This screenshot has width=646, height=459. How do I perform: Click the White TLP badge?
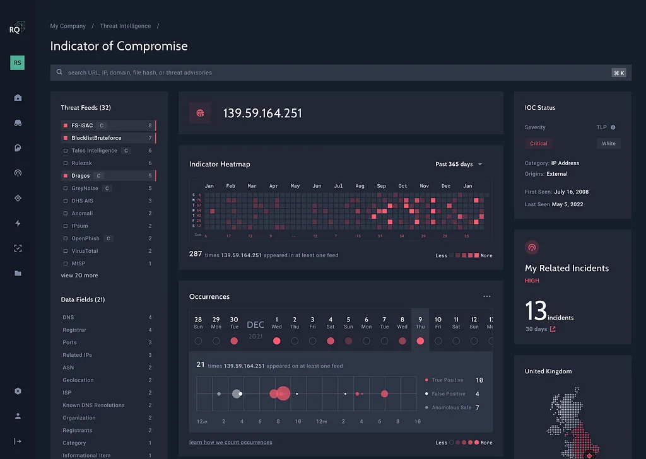pyautogui.click(x=609, y=143)
